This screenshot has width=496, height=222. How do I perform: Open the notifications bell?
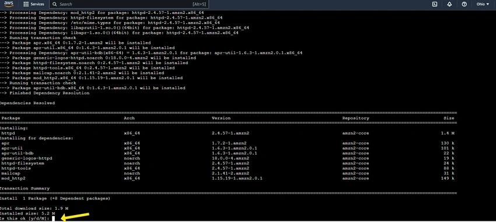[449, 5]
